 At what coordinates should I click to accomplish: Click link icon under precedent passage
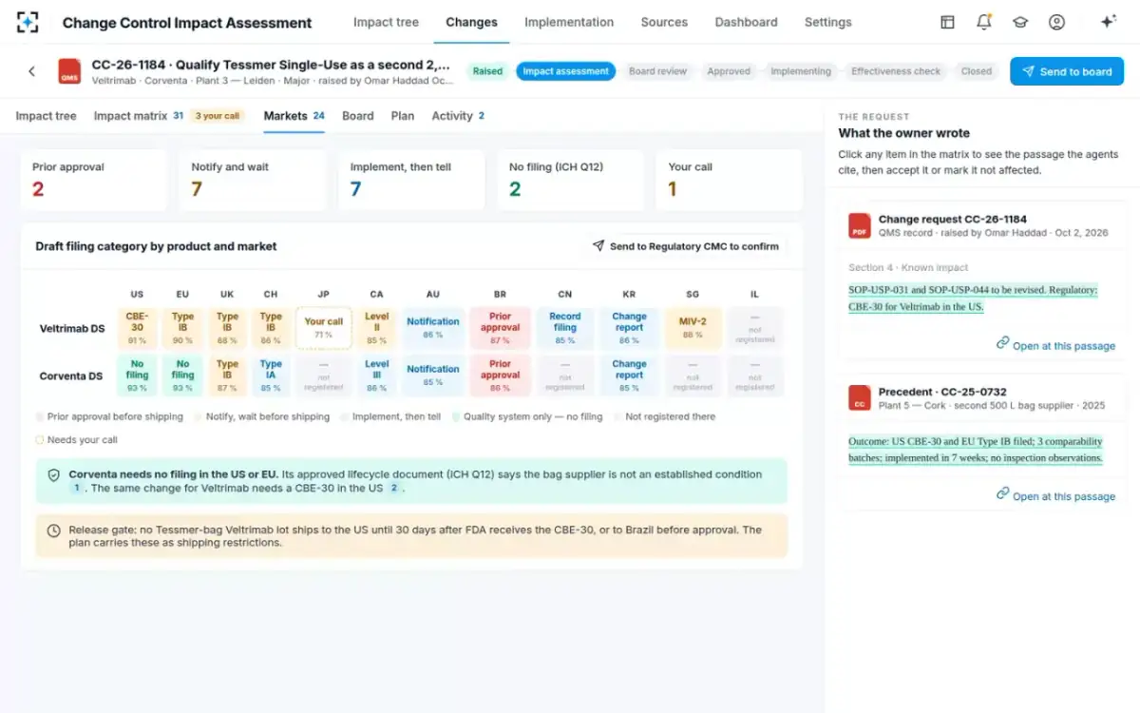1002,493
